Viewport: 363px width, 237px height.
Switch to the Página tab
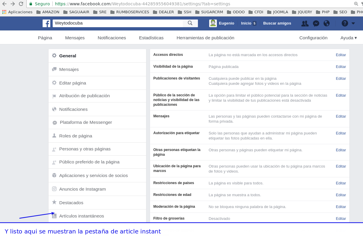(x=45, y=38)
